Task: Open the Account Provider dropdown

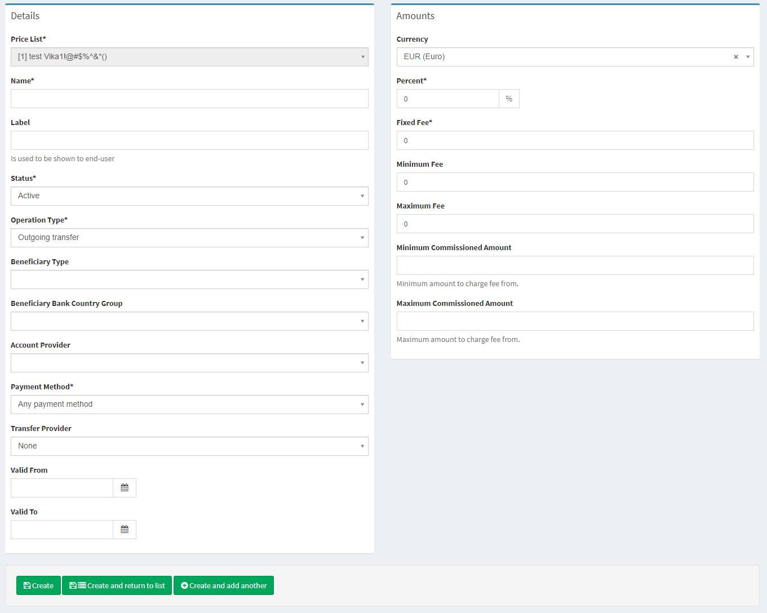Action: click(x=189, y=363)
